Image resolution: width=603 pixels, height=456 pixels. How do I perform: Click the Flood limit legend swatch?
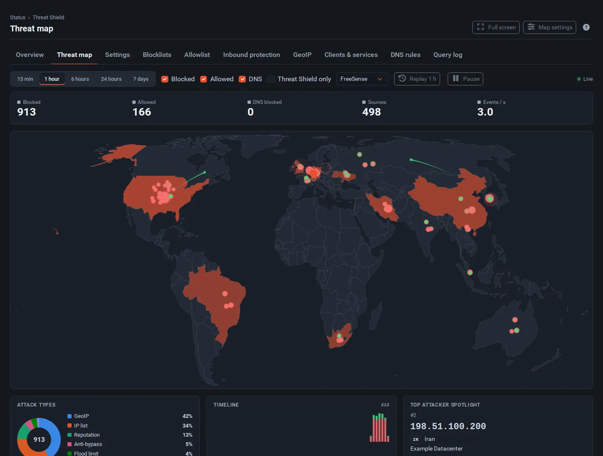pyautogui.click(x=70, y=453)
